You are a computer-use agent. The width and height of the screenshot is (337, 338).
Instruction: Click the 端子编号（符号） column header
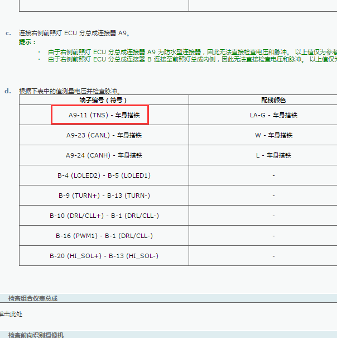[104, 100]
